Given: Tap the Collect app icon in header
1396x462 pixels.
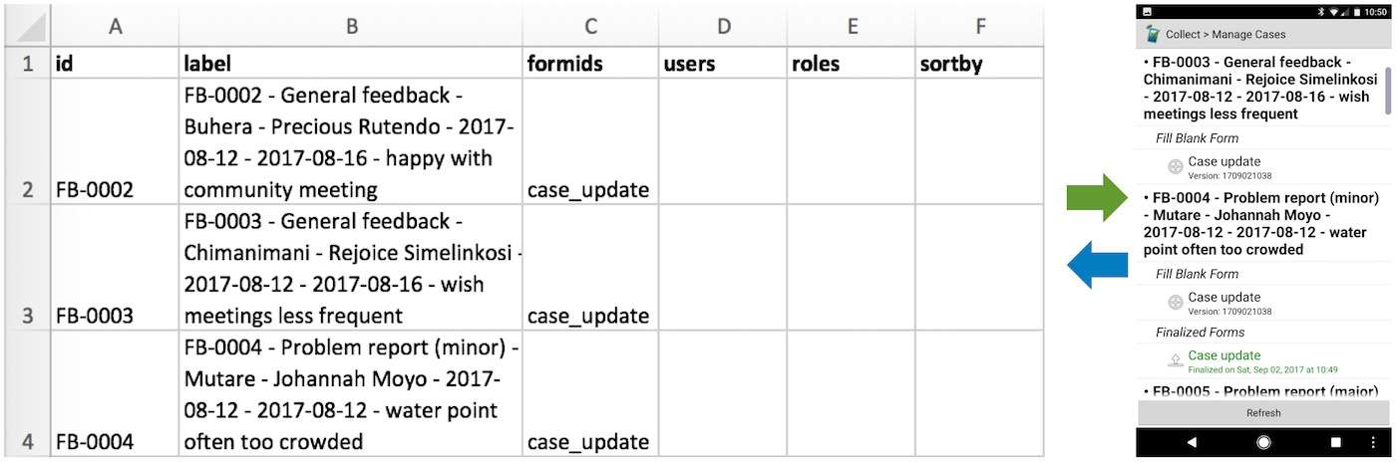Looking at the screenshot, I should pyautogui.click(x=1152, y=34).
